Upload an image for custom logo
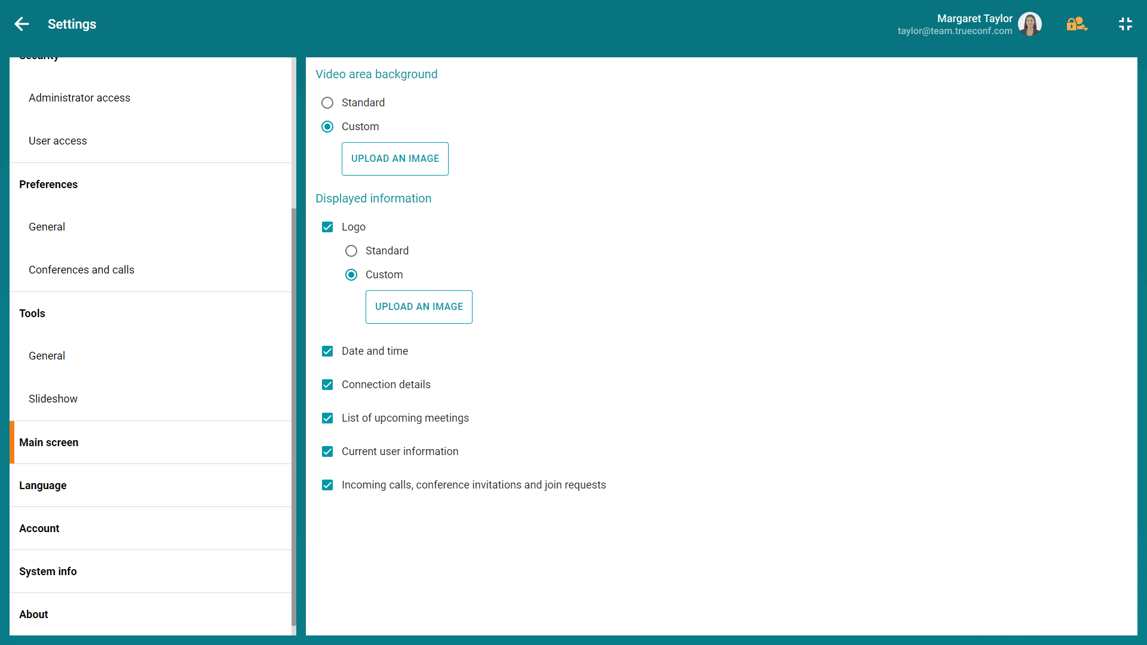Viewport: 1147px width, 645px height. pos(419,307)
